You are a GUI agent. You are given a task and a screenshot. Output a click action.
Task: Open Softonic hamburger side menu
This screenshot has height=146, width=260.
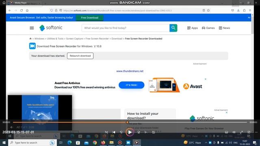click(32, 28)
